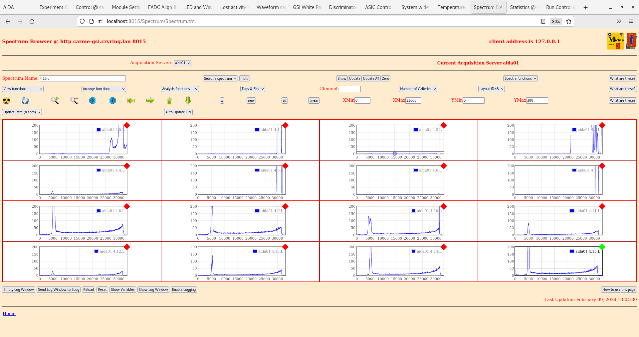Click the blue refresh arrows icon
This screenshot has height=337, width=639.
pyautogui.click(x=25, y=101)
